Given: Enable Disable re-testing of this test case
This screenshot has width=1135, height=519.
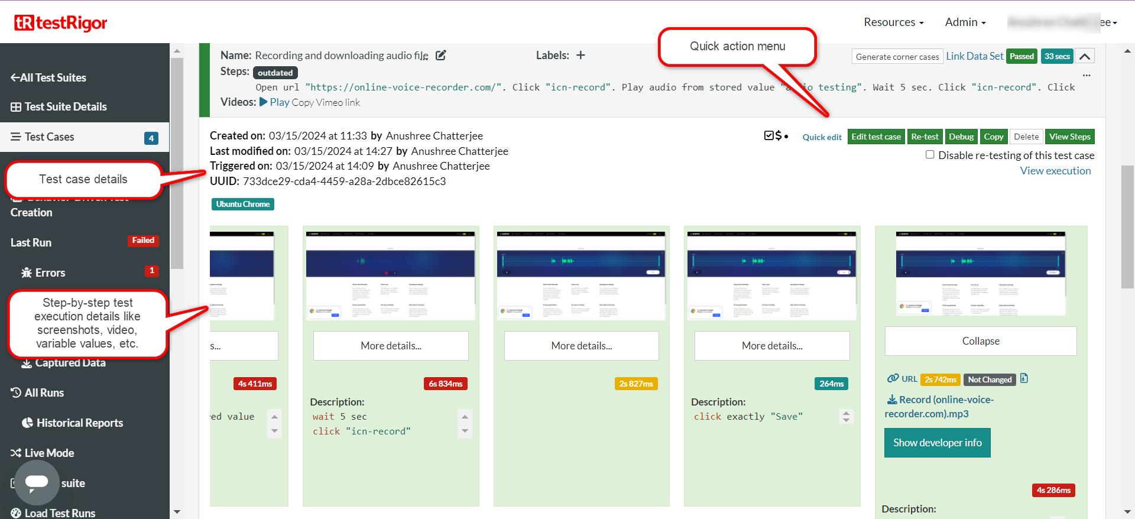Looking at the screenshot, I should pos(930,155).
